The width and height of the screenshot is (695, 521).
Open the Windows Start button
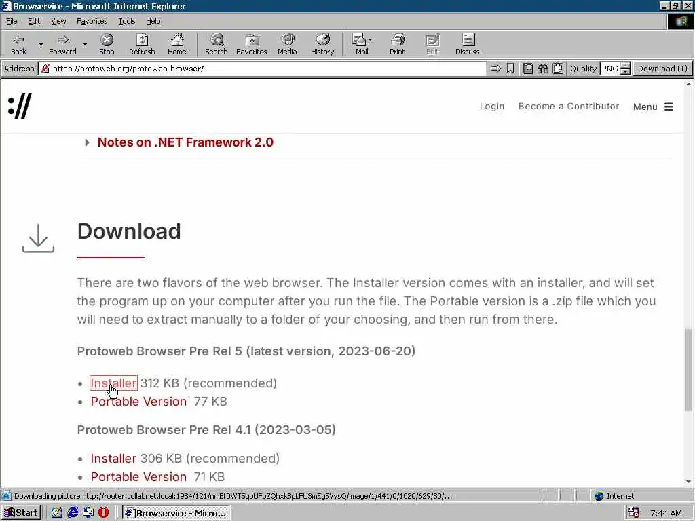point(21,513)
